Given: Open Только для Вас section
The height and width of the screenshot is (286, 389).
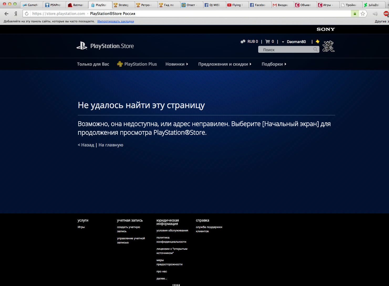Looking at the screenshot, I should pyautogui.click(x=93, y=64).
